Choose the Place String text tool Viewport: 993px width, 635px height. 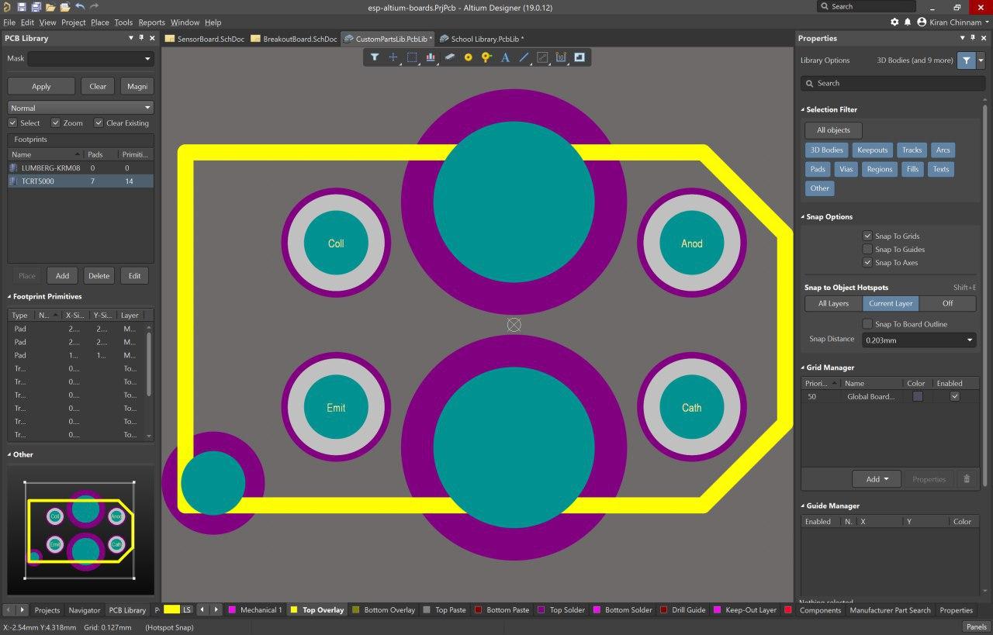(x=505, y=57)
